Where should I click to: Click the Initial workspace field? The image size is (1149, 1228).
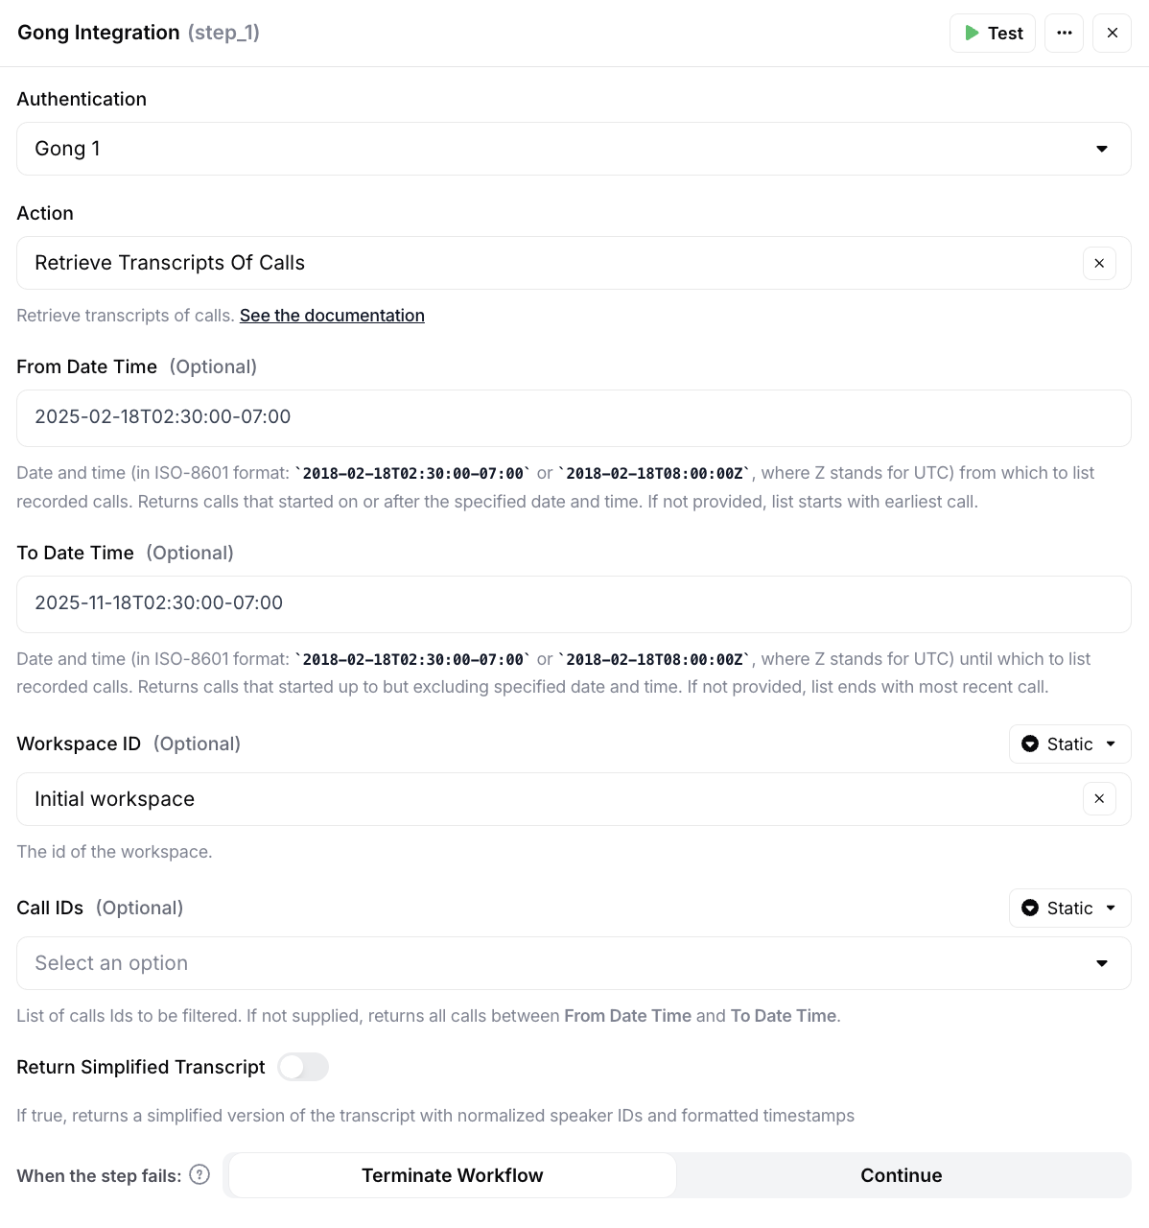coord(547,799)
